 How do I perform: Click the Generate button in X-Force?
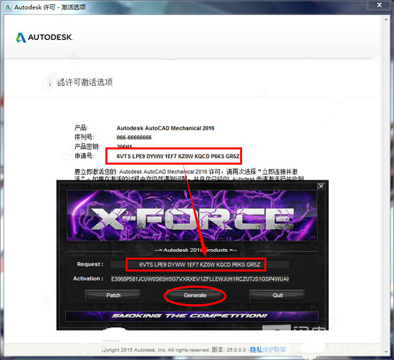pos(195,296)
